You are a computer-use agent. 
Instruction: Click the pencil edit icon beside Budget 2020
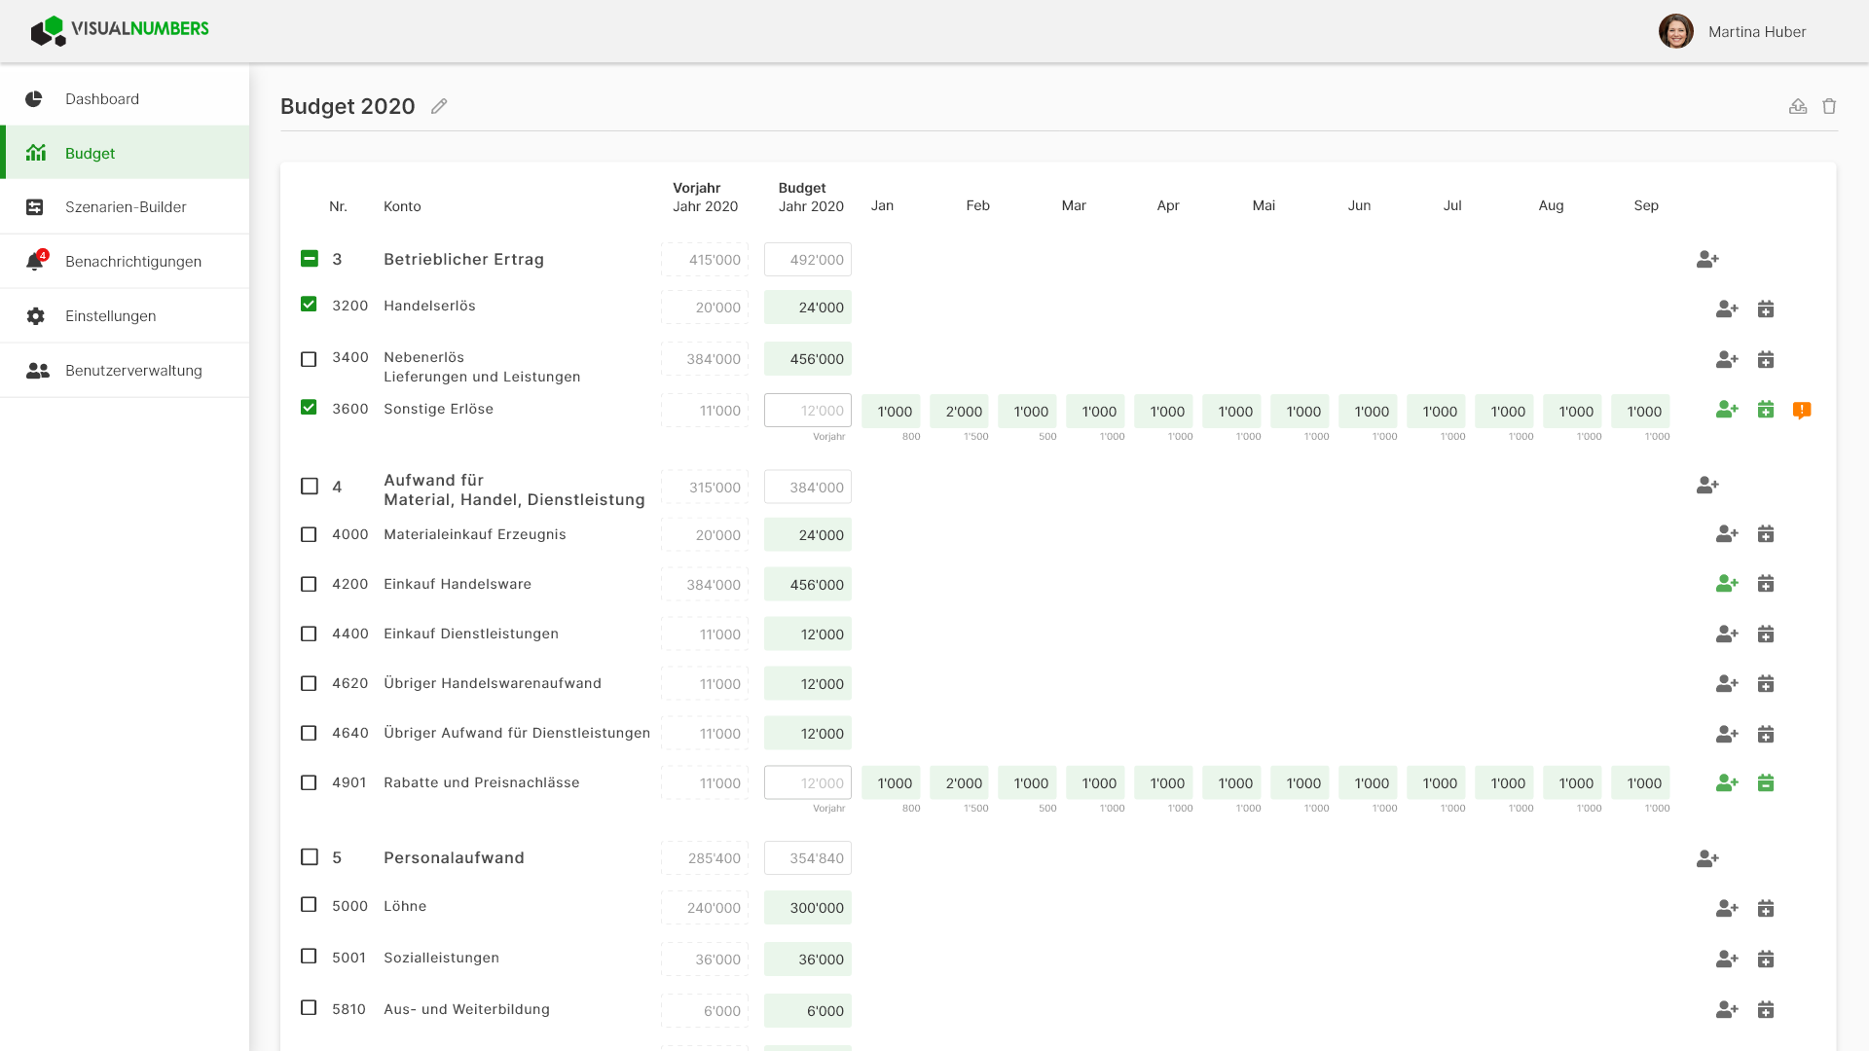point(439,106)
